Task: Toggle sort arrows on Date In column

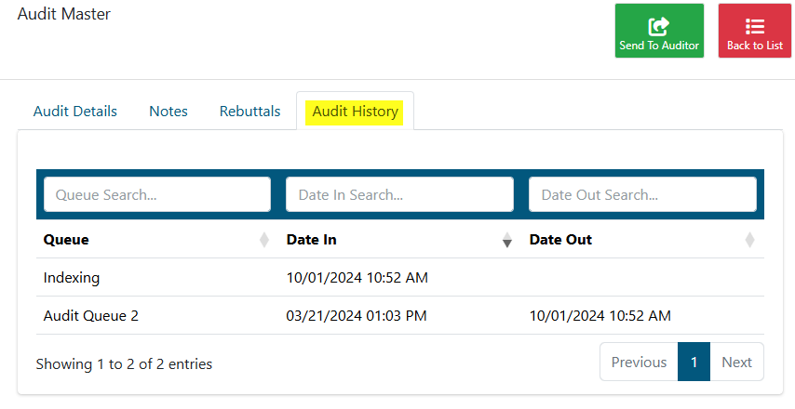Action: point(507,240)
